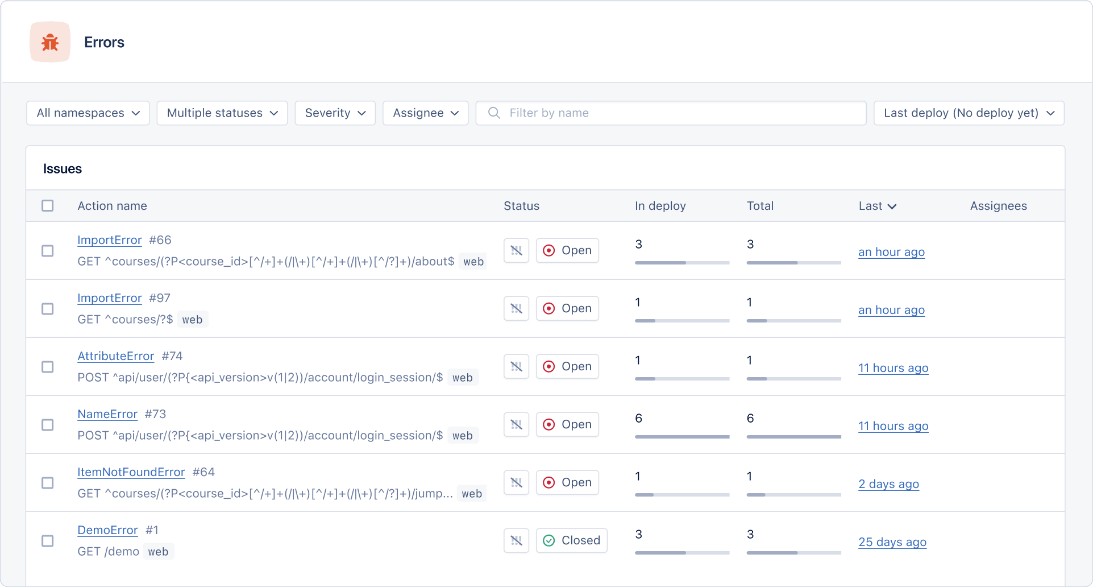Click the search magnifier icon
Image resolution: width=1093 pixels, height=587 pixels.
click(x=494, y=113)
